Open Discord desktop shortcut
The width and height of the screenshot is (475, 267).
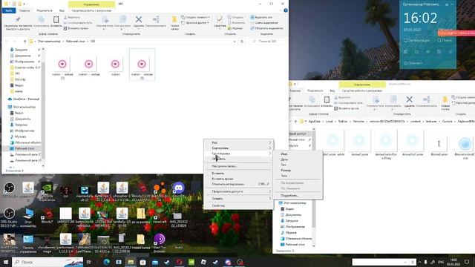coord(178,191)
